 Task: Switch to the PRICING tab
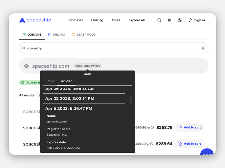[x=56, y=35]
